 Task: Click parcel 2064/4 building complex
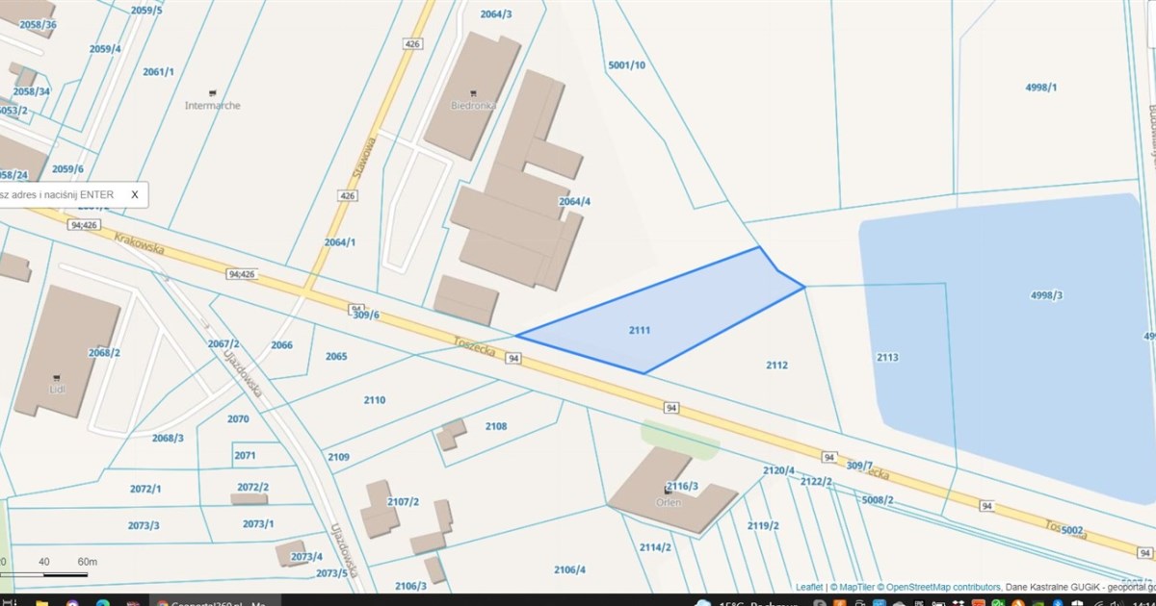point(574,202)
